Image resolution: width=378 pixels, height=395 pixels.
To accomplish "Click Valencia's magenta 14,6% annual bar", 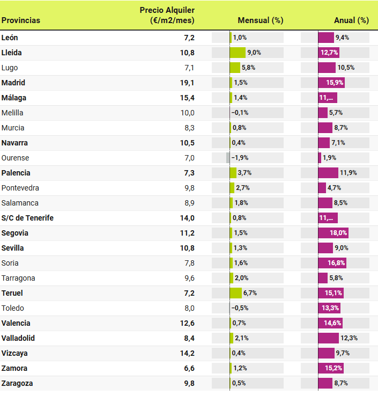I will 330,323.
